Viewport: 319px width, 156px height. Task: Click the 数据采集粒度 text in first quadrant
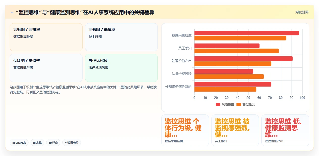pos(23,36)
